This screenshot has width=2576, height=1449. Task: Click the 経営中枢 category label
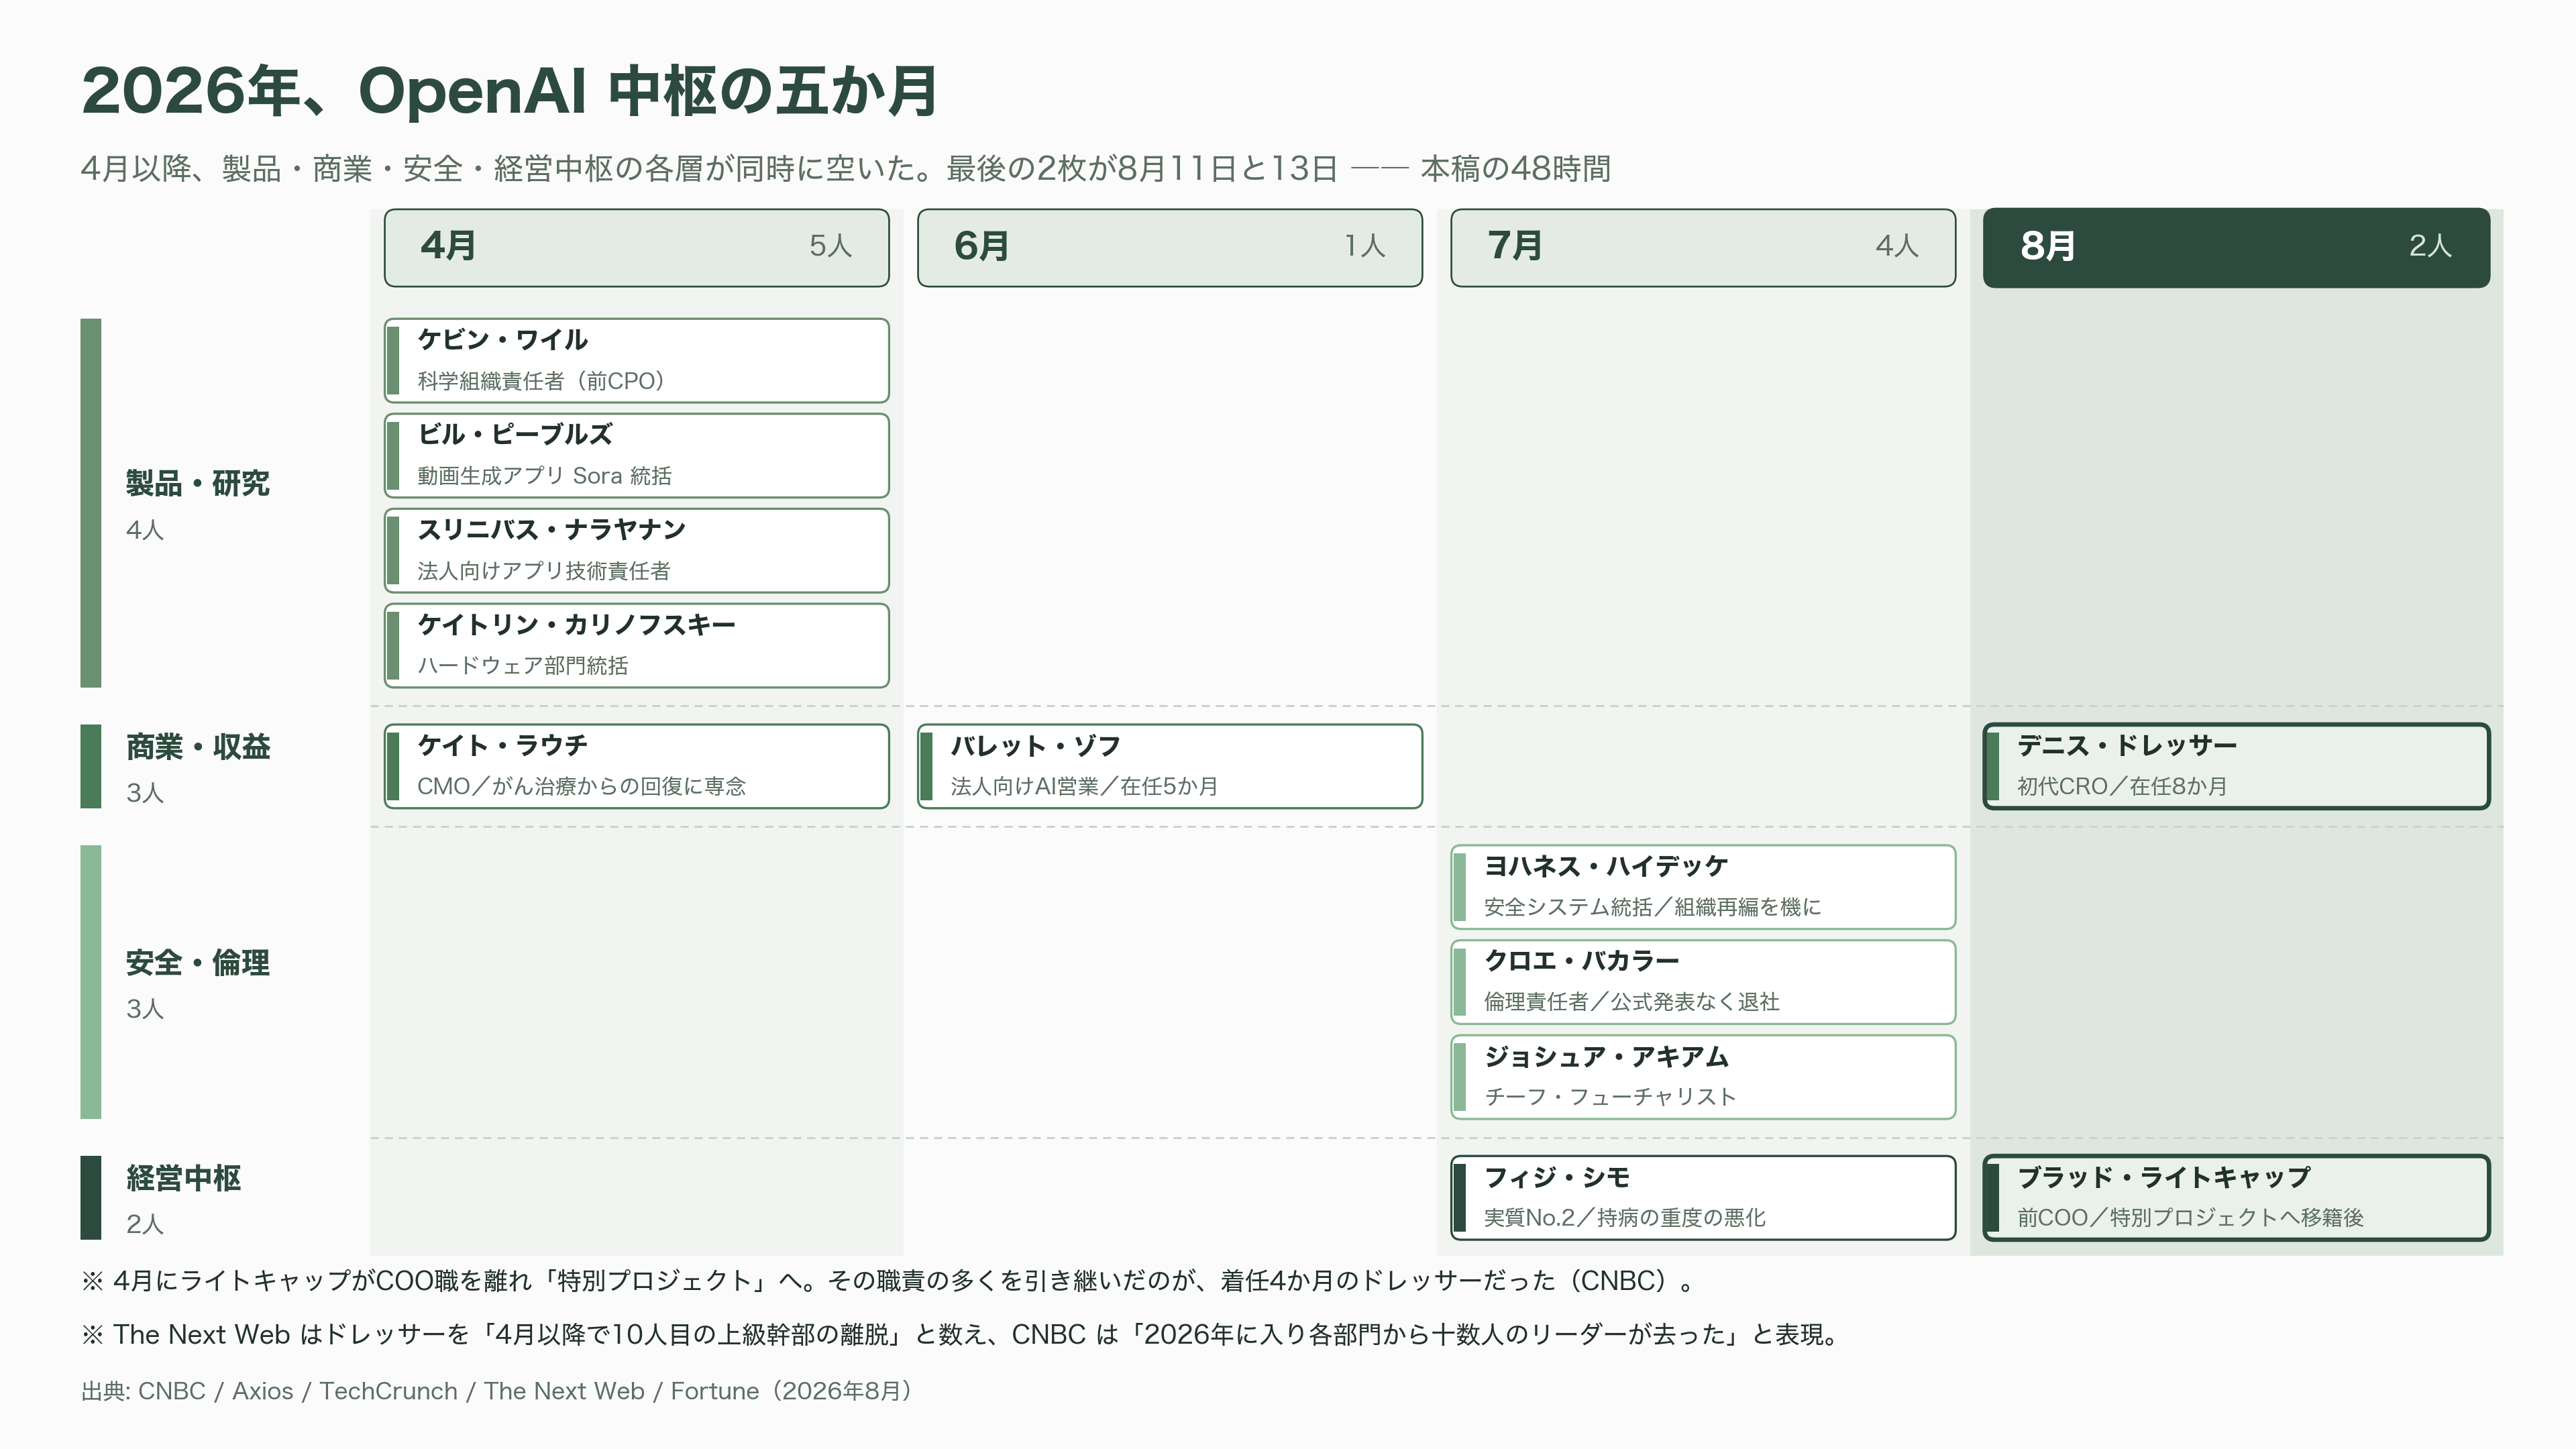[183, 1178]
